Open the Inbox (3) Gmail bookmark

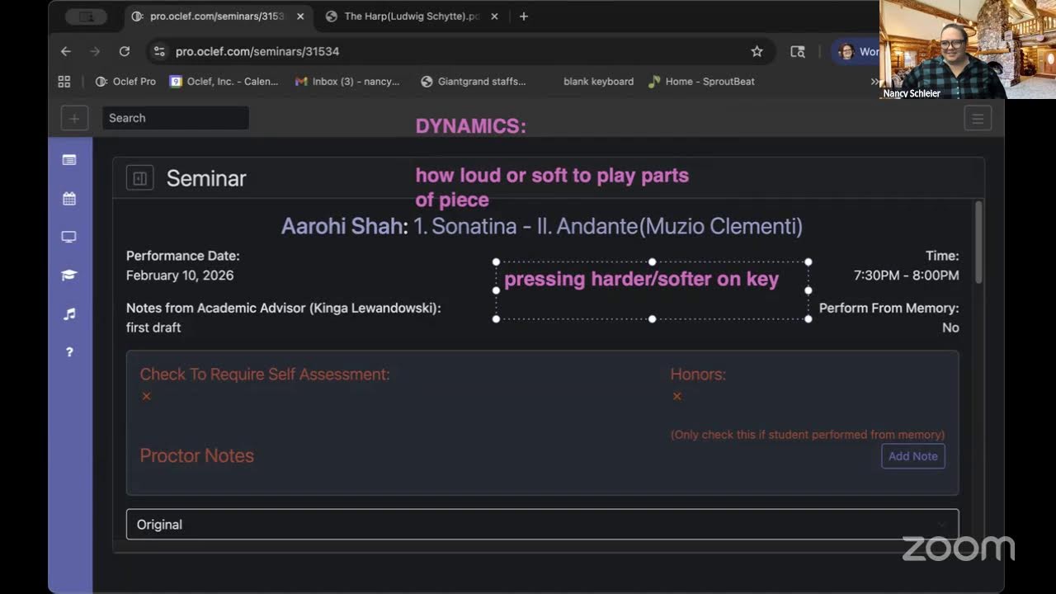(x=347, y=82)
